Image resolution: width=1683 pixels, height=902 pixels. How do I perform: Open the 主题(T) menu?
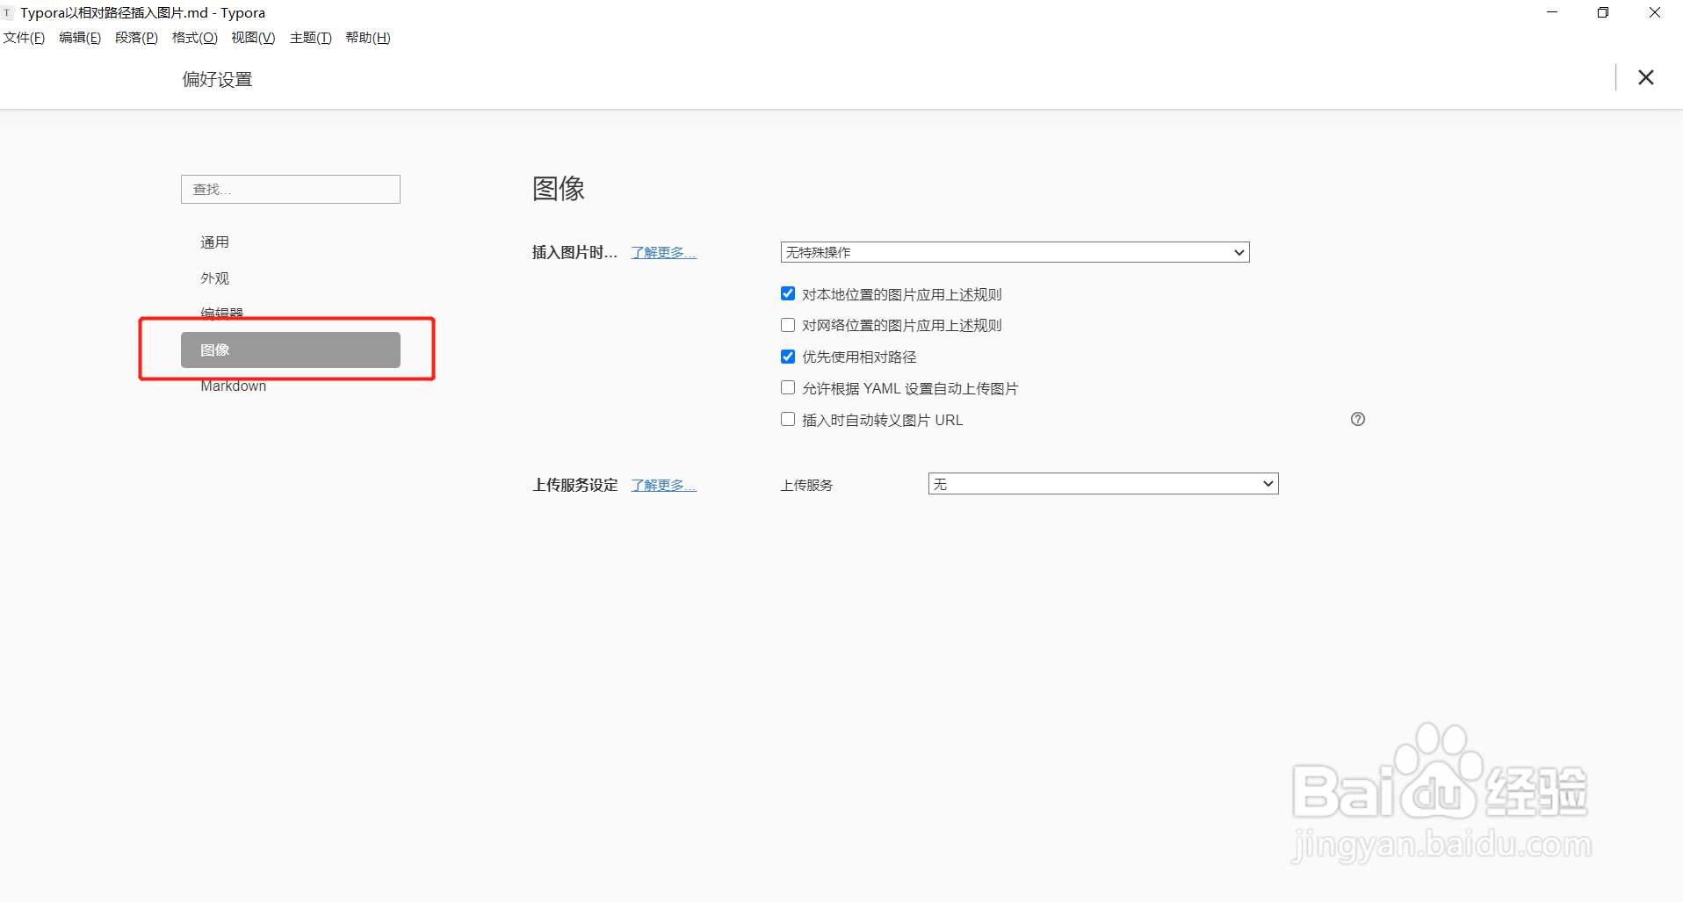click(311, 38)
